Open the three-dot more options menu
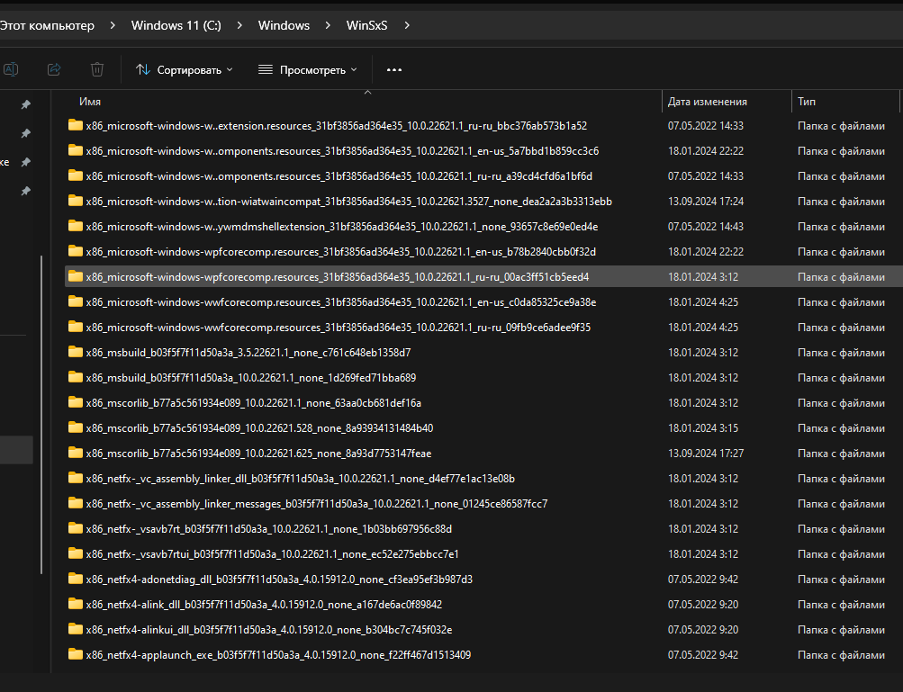The width and height of the screenshot is (903, 692). (x=394, y=69)
